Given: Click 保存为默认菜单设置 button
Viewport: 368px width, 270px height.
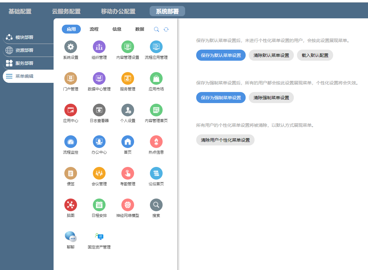Looking at the screenshot, I should tap(221, 55).
